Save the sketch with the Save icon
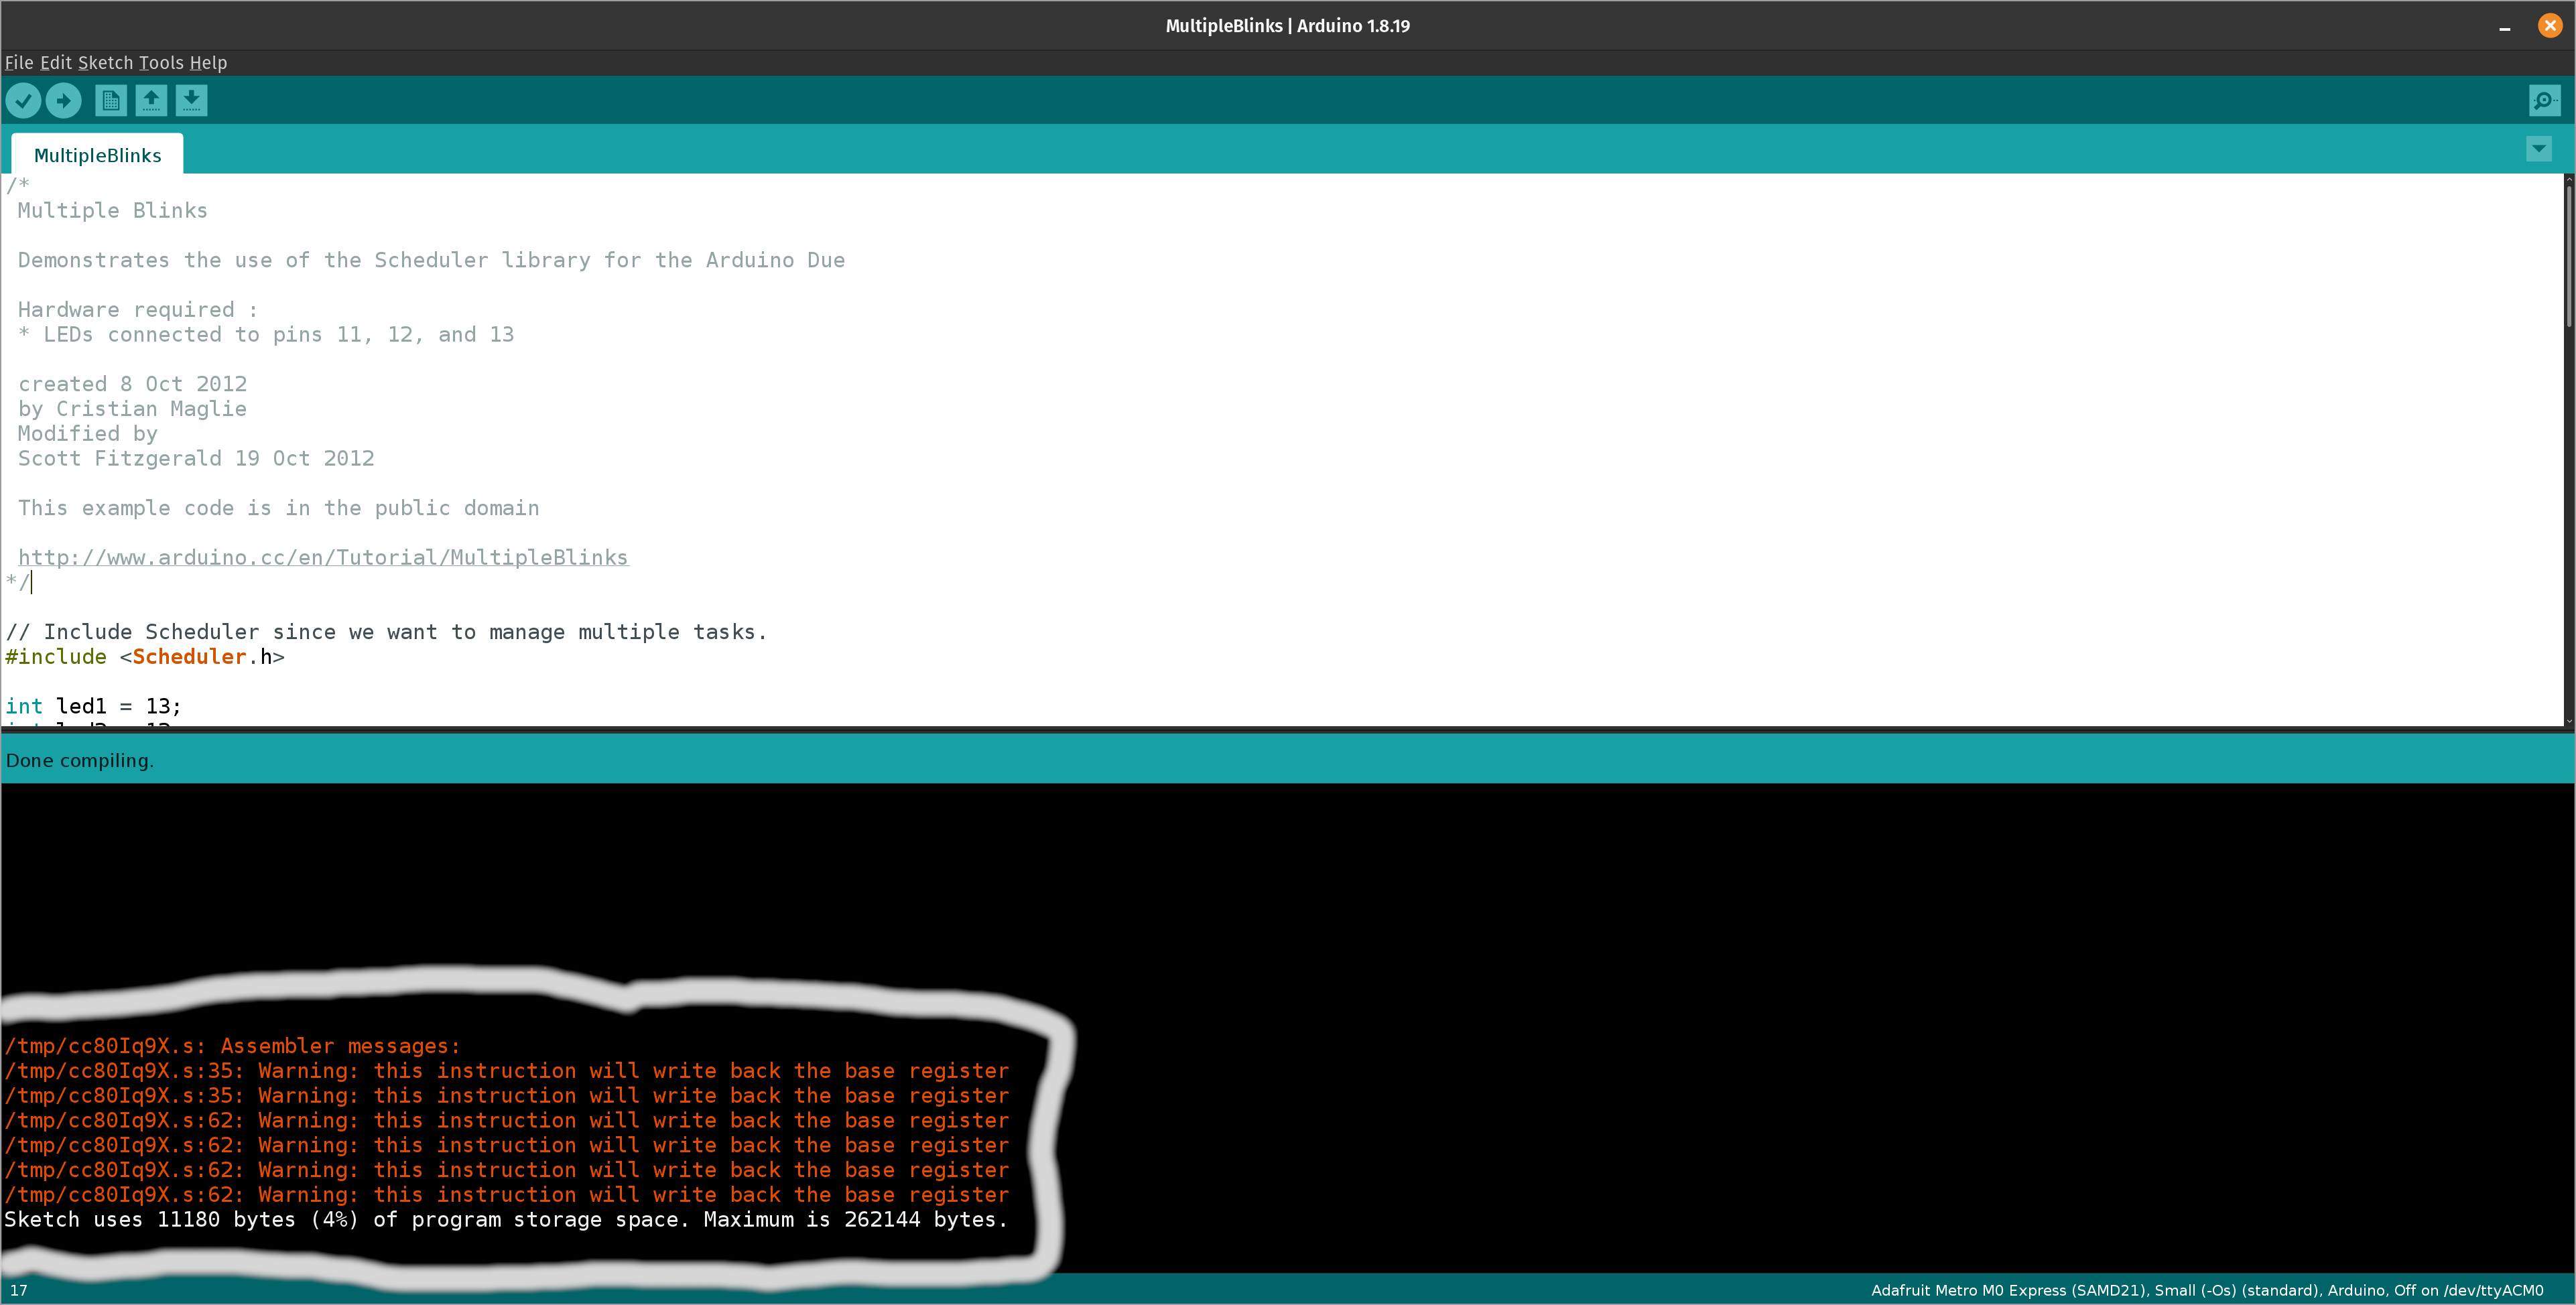 [191, 100]
